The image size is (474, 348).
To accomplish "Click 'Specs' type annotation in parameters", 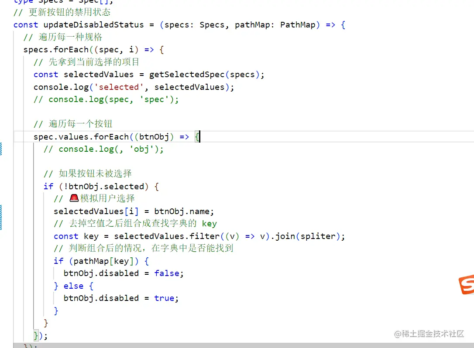I will (x=212, y=25).
